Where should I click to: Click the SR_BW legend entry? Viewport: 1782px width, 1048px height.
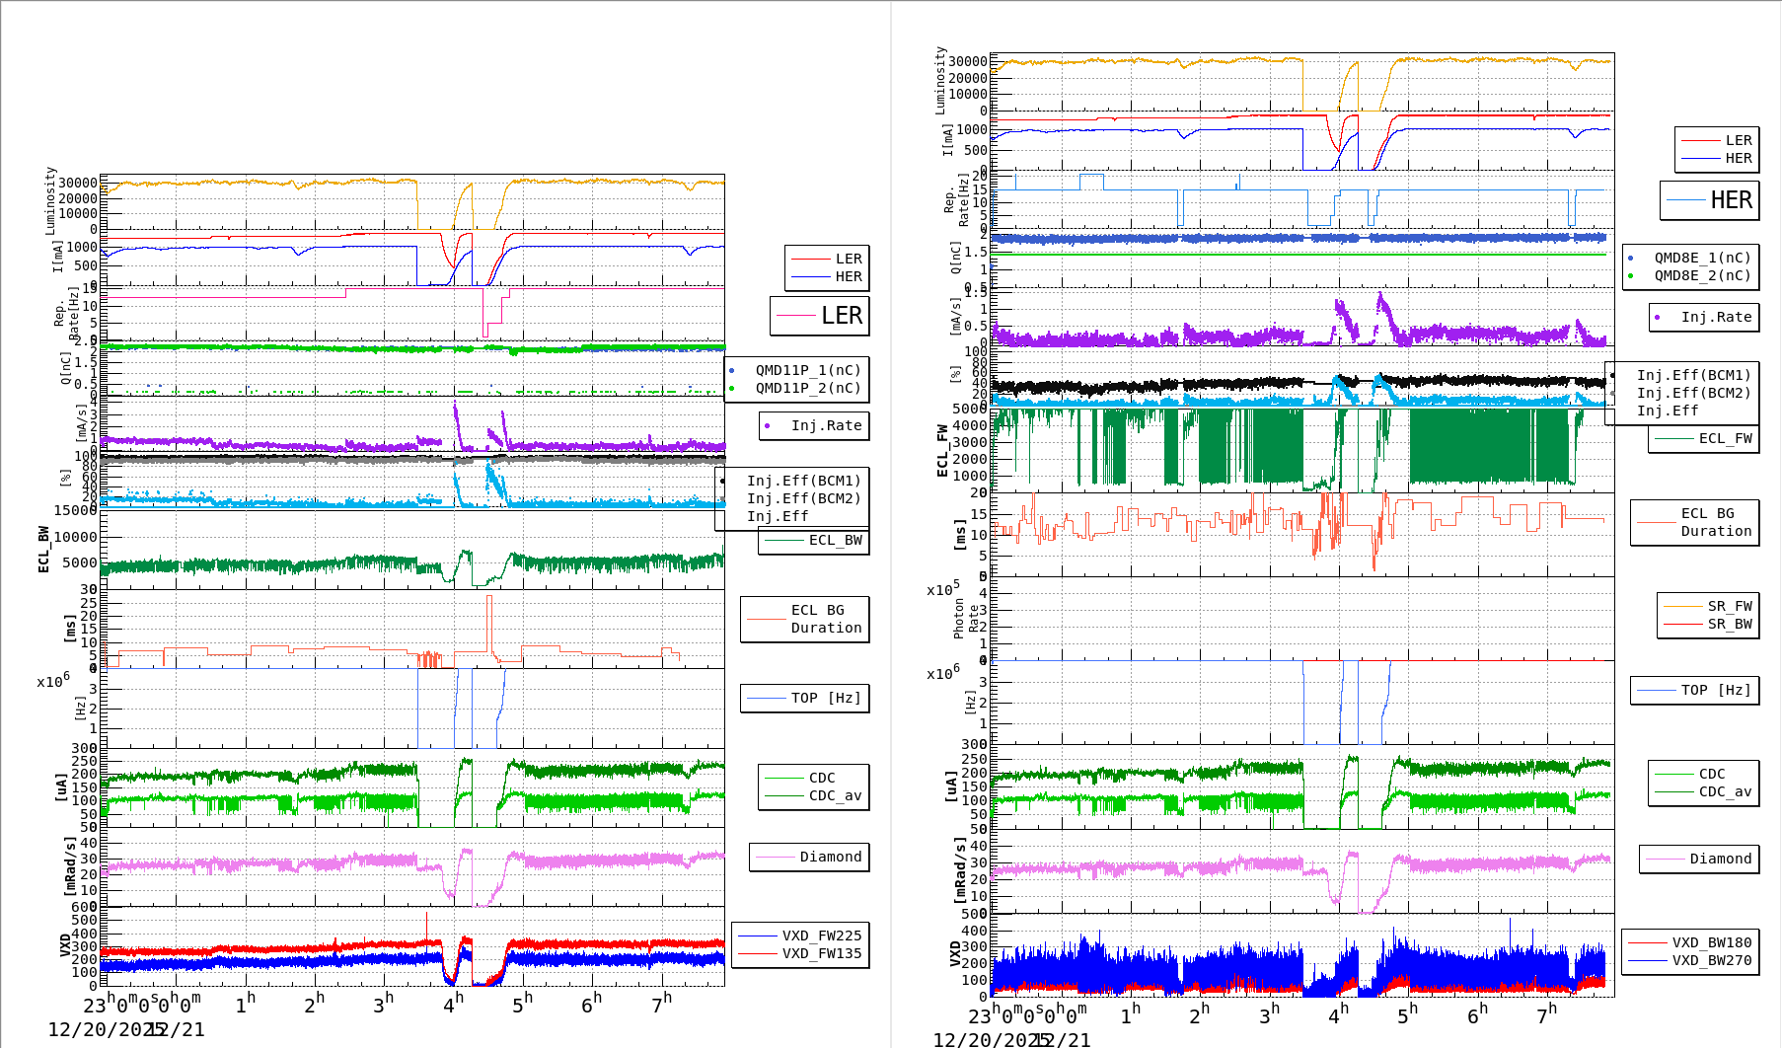(x=1729, y=624)
